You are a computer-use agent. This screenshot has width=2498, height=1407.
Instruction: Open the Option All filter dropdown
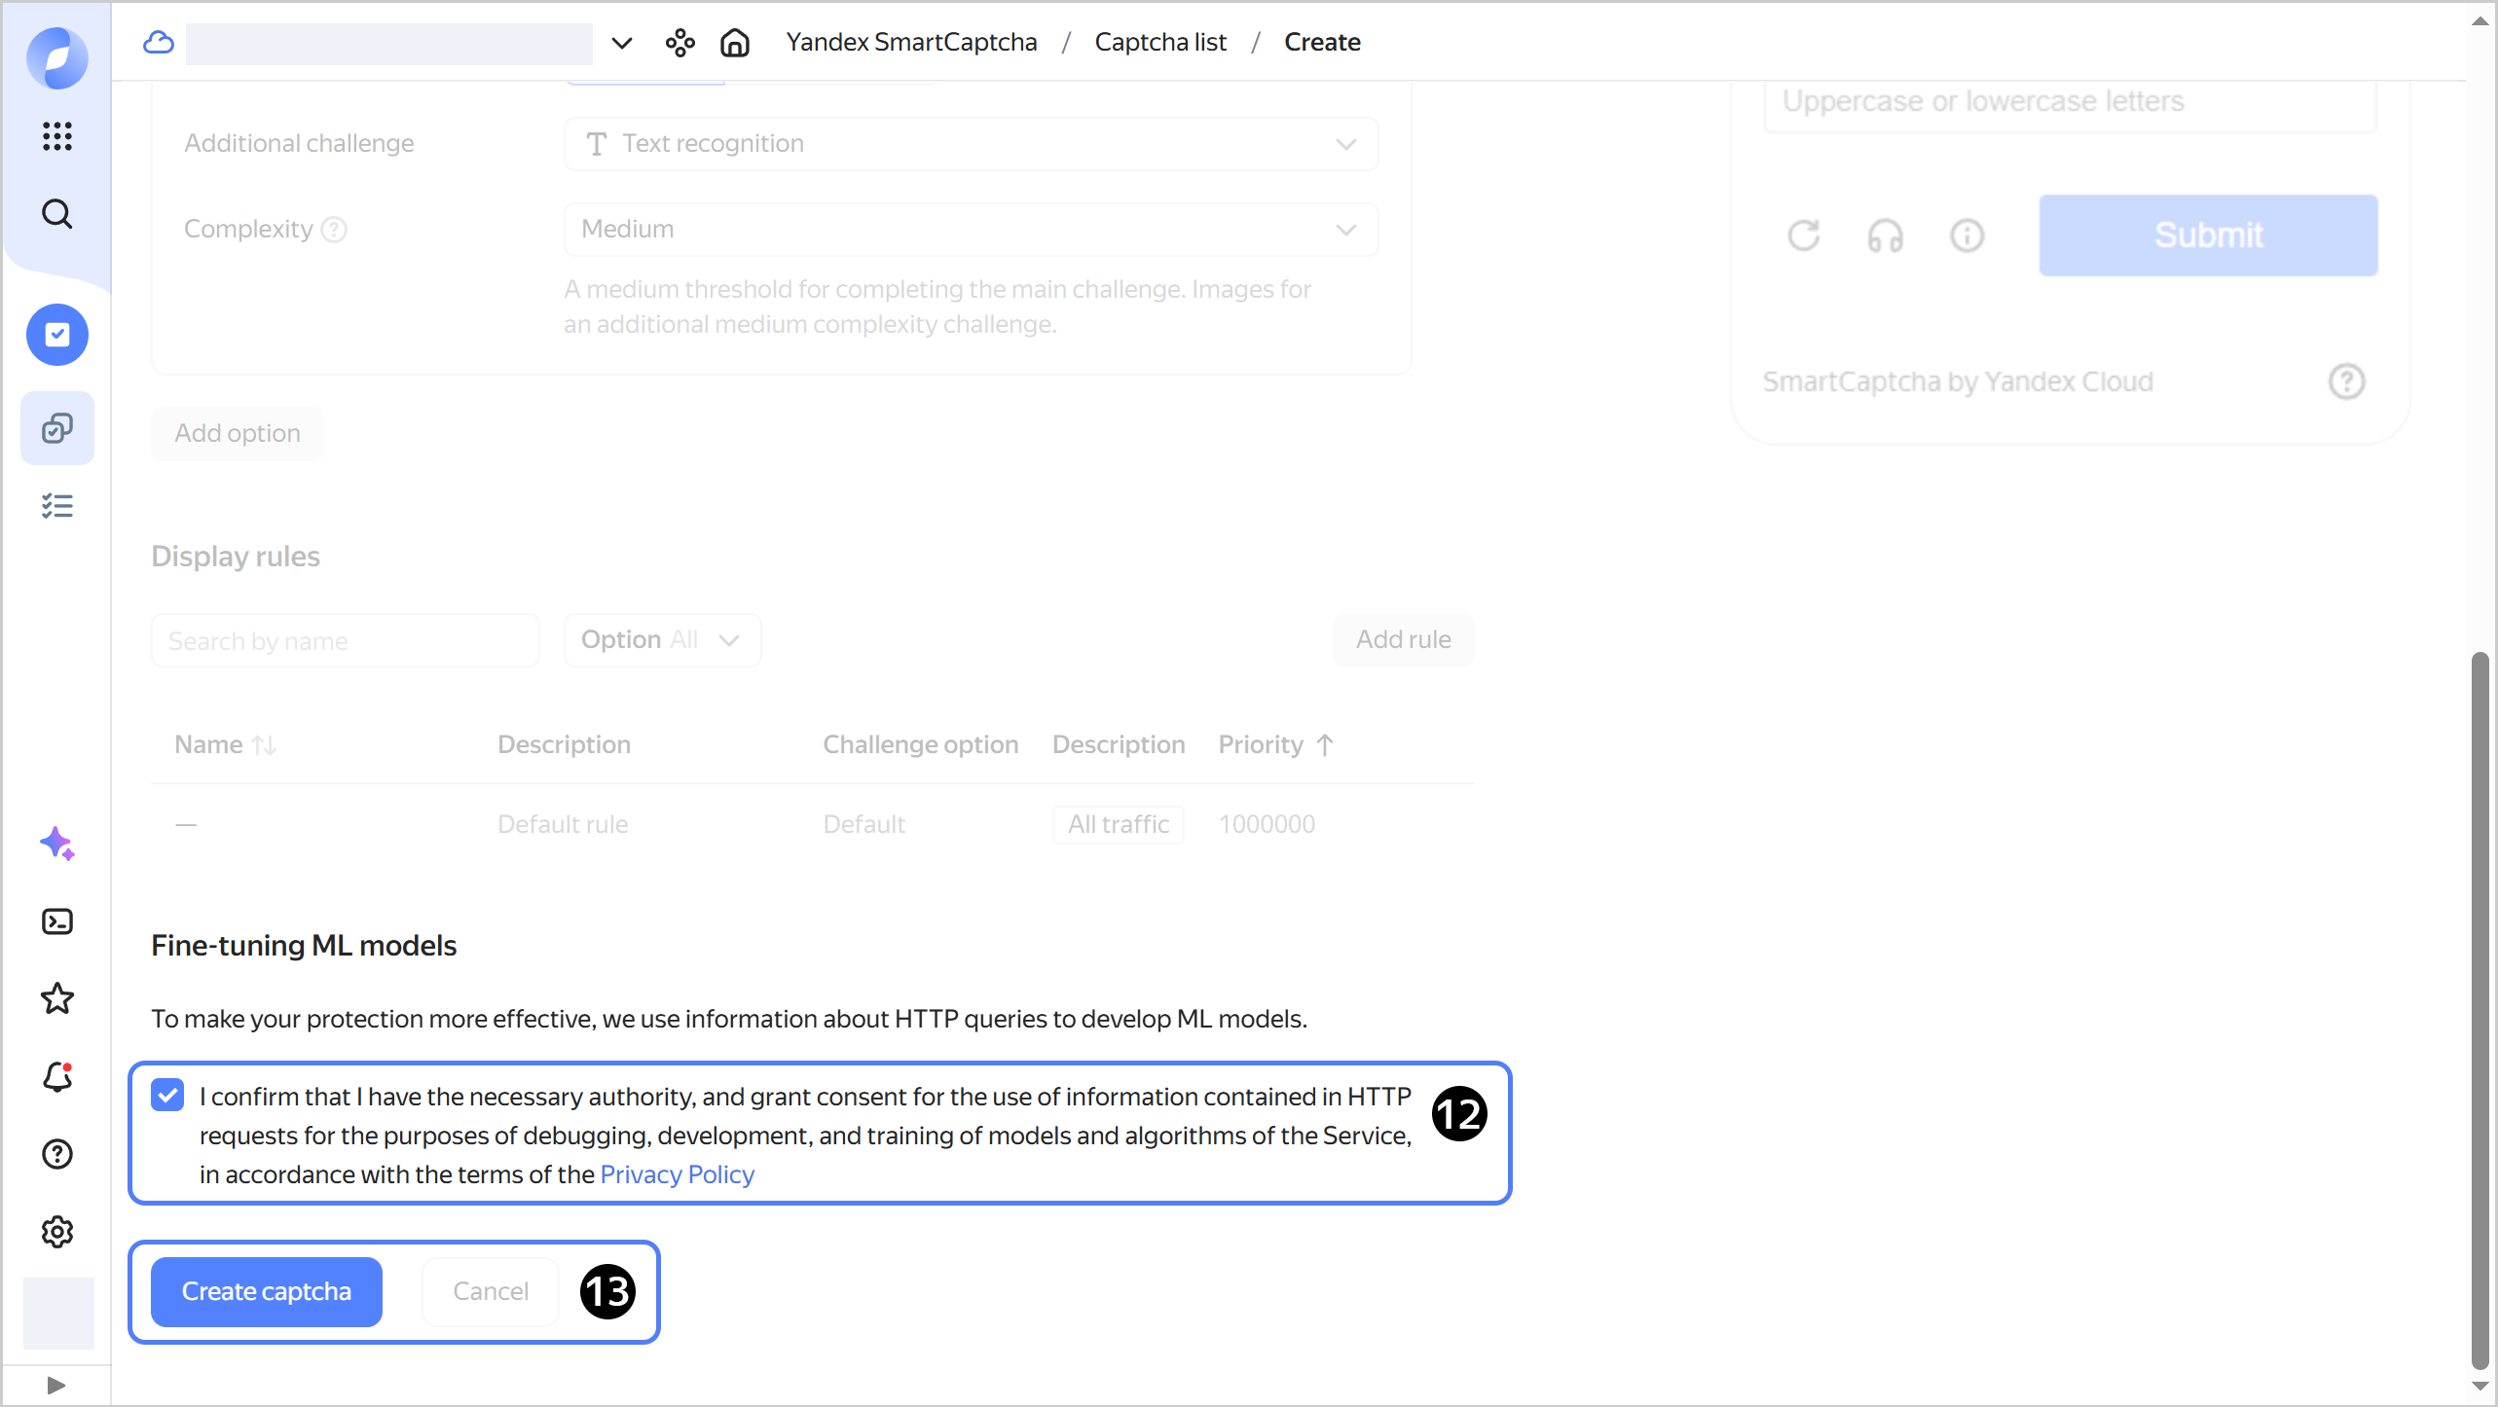click(x=662, y=640)
